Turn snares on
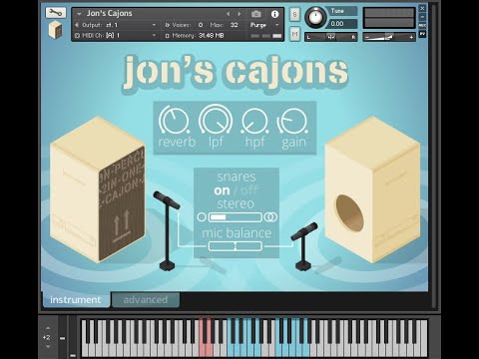 click(222, 190)
